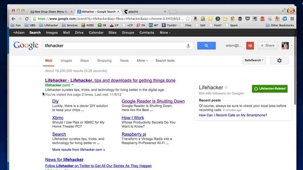Expand the More dropdown under search filters
303x170 pixels.
(x=142, y=60)
